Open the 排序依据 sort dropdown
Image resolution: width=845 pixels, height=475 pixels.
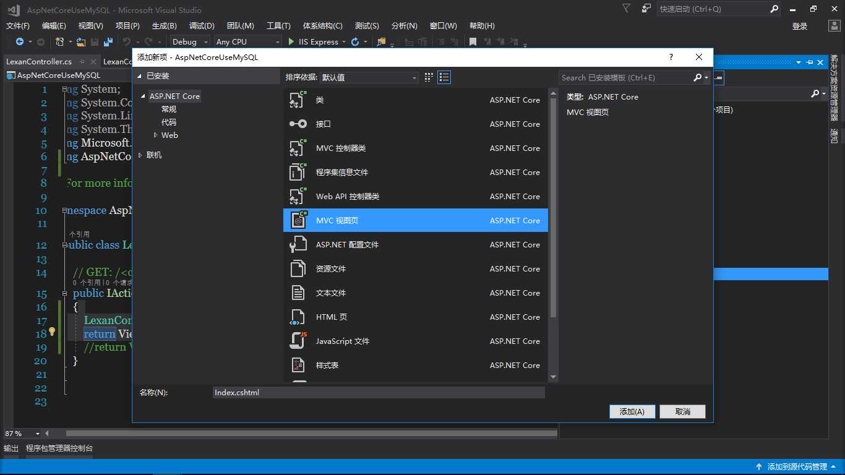[369, 77]
